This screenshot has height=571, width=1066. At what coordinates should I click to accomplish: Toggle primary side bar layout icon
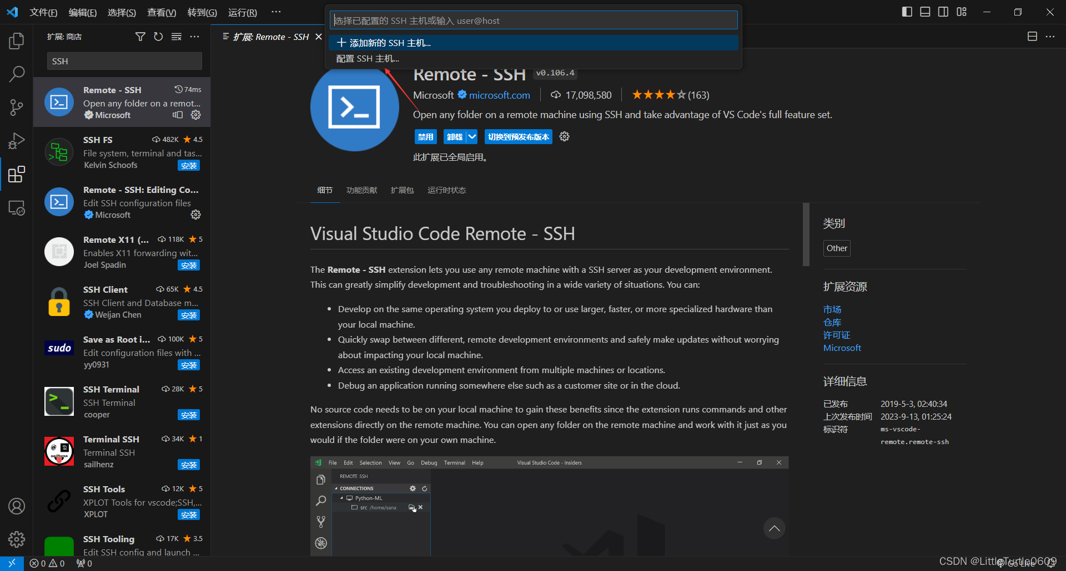[x=907, y=12]
